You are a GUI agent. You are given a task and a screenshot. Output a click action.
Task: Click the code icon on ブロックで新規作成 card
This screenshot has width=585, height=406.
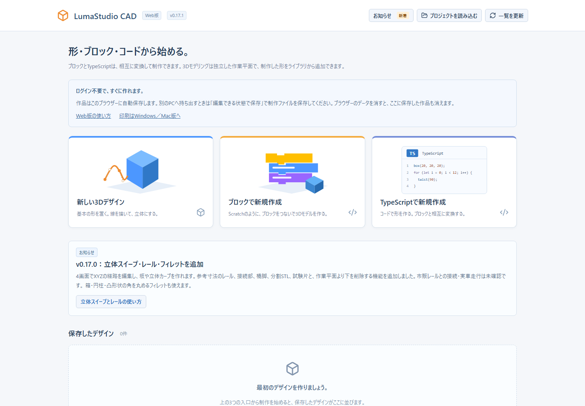pos(353,212)
